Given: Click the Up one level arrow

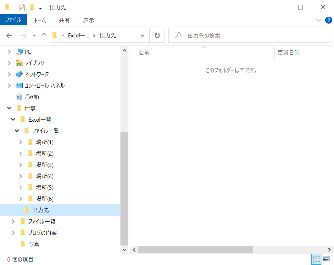Looking at the screenshot, I should (44, 36).
